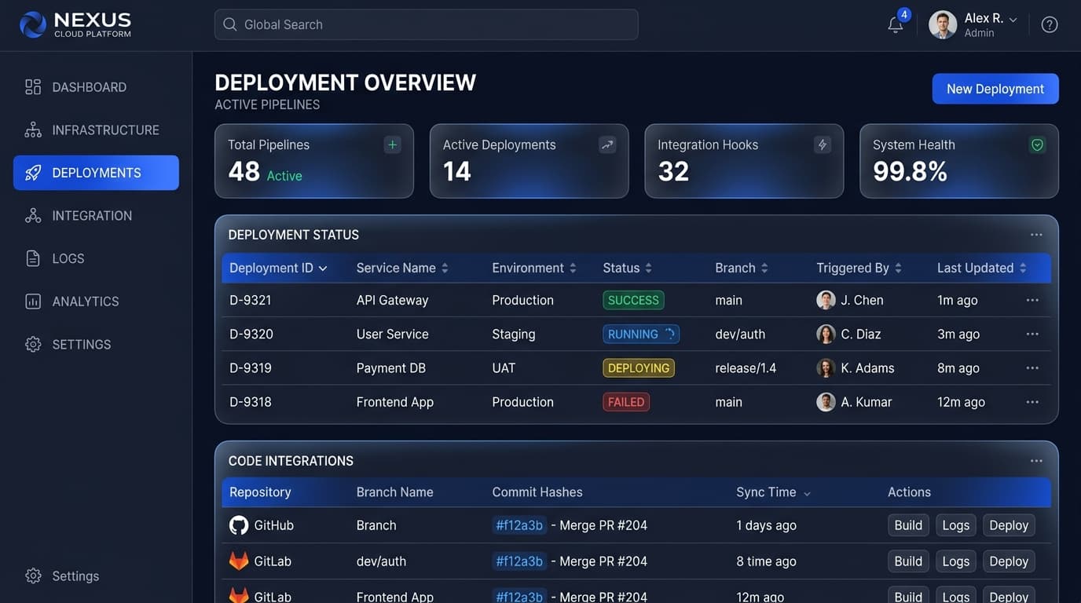Screen dimensions: 1081x603
Task: Open the Integration section
Action: pos(96,216)
